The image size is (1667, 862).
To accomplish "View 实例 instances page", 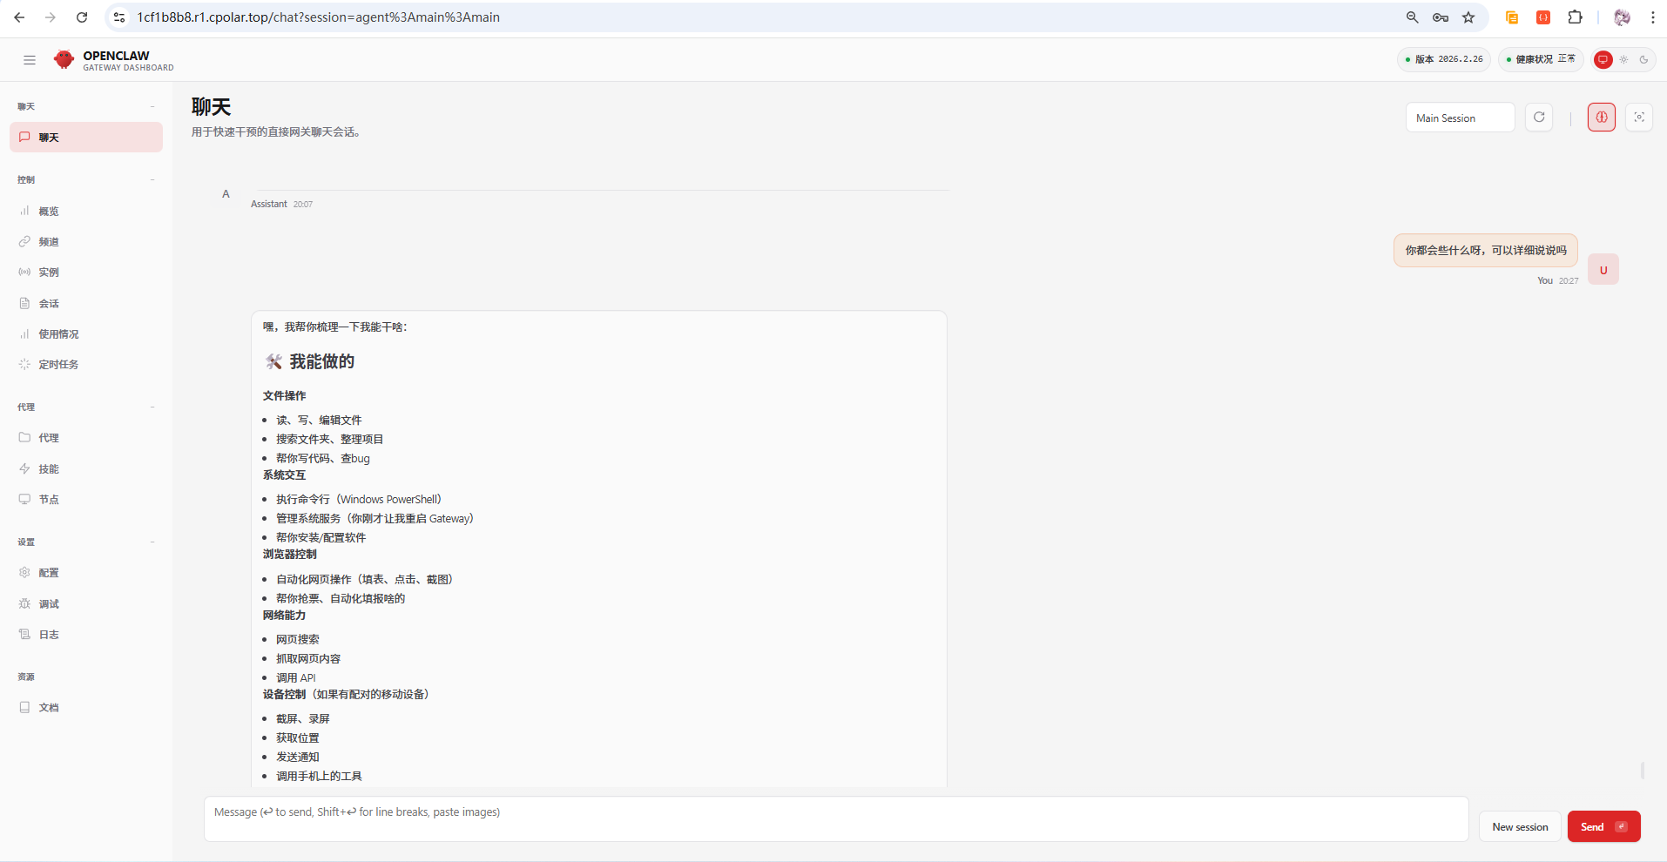I will (48, 272).
